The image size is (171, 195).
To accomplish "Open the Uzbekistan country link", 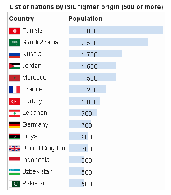I will (x=37, y=171).
